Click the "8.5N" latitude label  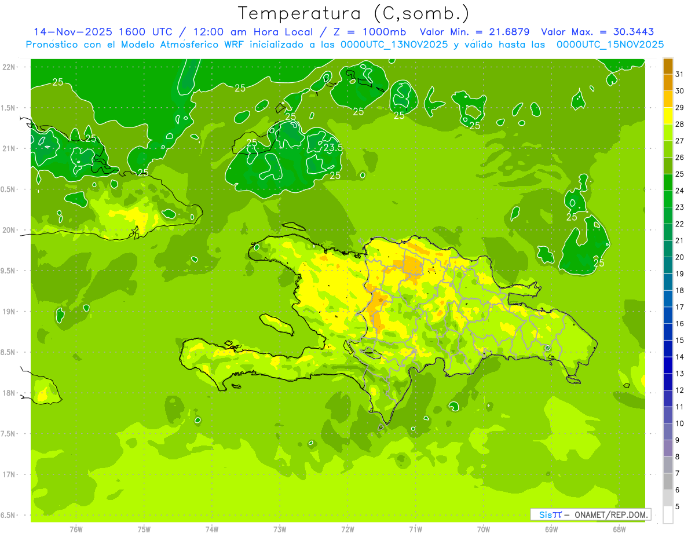click(x=9, y=352)
